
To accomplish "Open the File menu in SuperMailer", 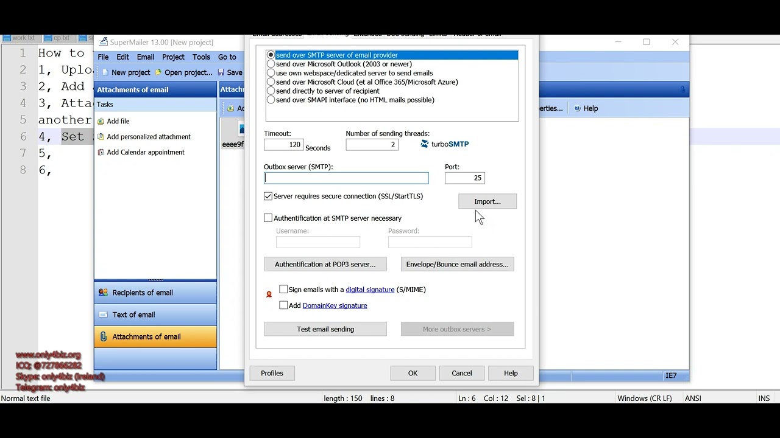I will (104, 57).
